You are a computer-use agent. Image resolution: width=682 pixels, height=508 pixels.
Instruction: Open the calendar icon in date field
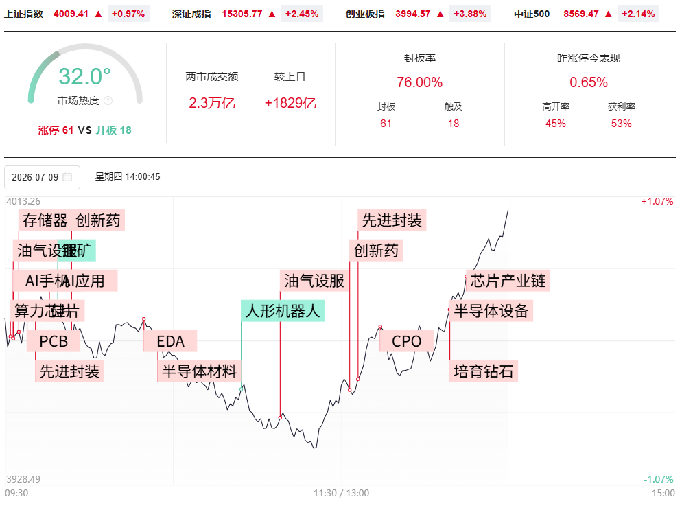pos(67,176)
